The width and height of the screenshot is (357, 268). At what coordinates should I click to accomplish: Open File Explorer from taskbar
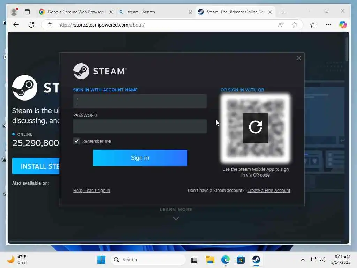(210, 260)
